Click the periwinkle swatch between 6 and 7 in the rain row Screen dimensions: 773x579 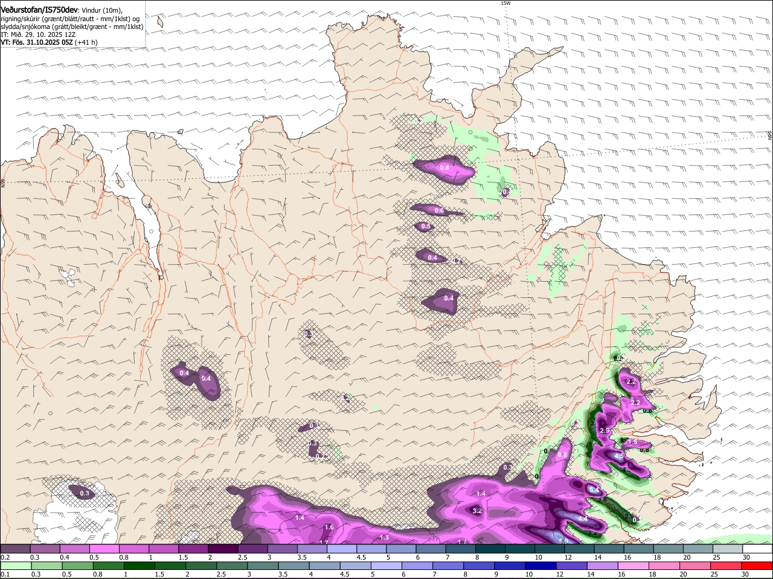tap(419, 566)
